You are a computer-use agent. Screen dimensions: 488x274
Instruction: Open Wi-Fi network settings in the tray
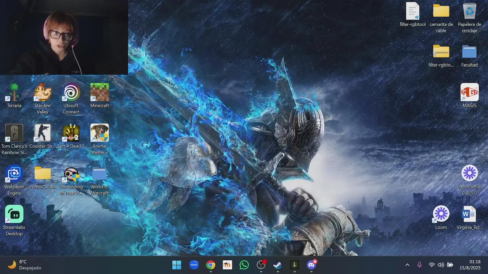click(432, 265)
